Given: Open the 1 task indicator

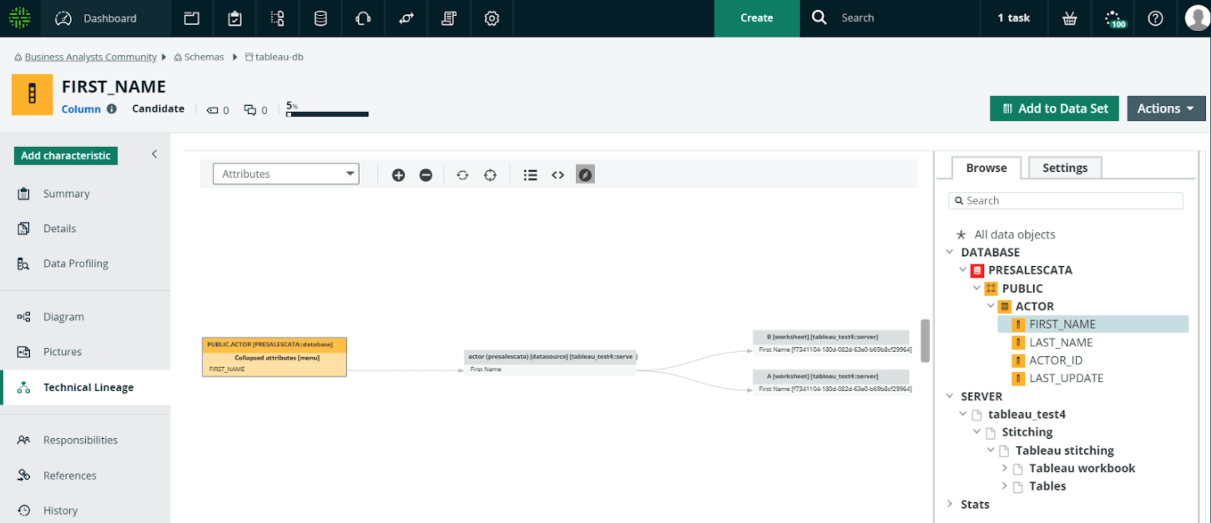Looking at the screenshot, I should tap(1013, 18).
